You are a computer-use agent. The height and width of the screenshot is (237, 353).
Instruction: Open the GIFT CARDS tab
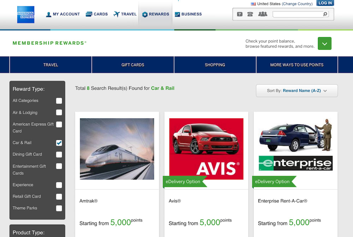(x=133, y=65)
